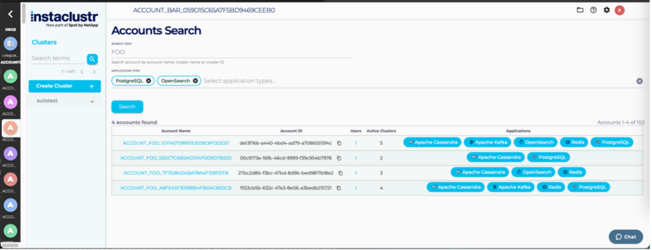Open the League organisation icon
The image size is (652, 250).
pos(10,44)
